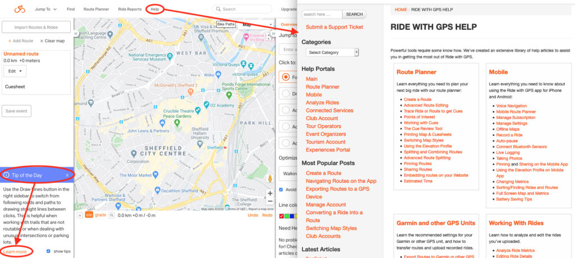575x258 pixels.
Task: Open the Walking optimize dropdown
Action: coord(289,173)
